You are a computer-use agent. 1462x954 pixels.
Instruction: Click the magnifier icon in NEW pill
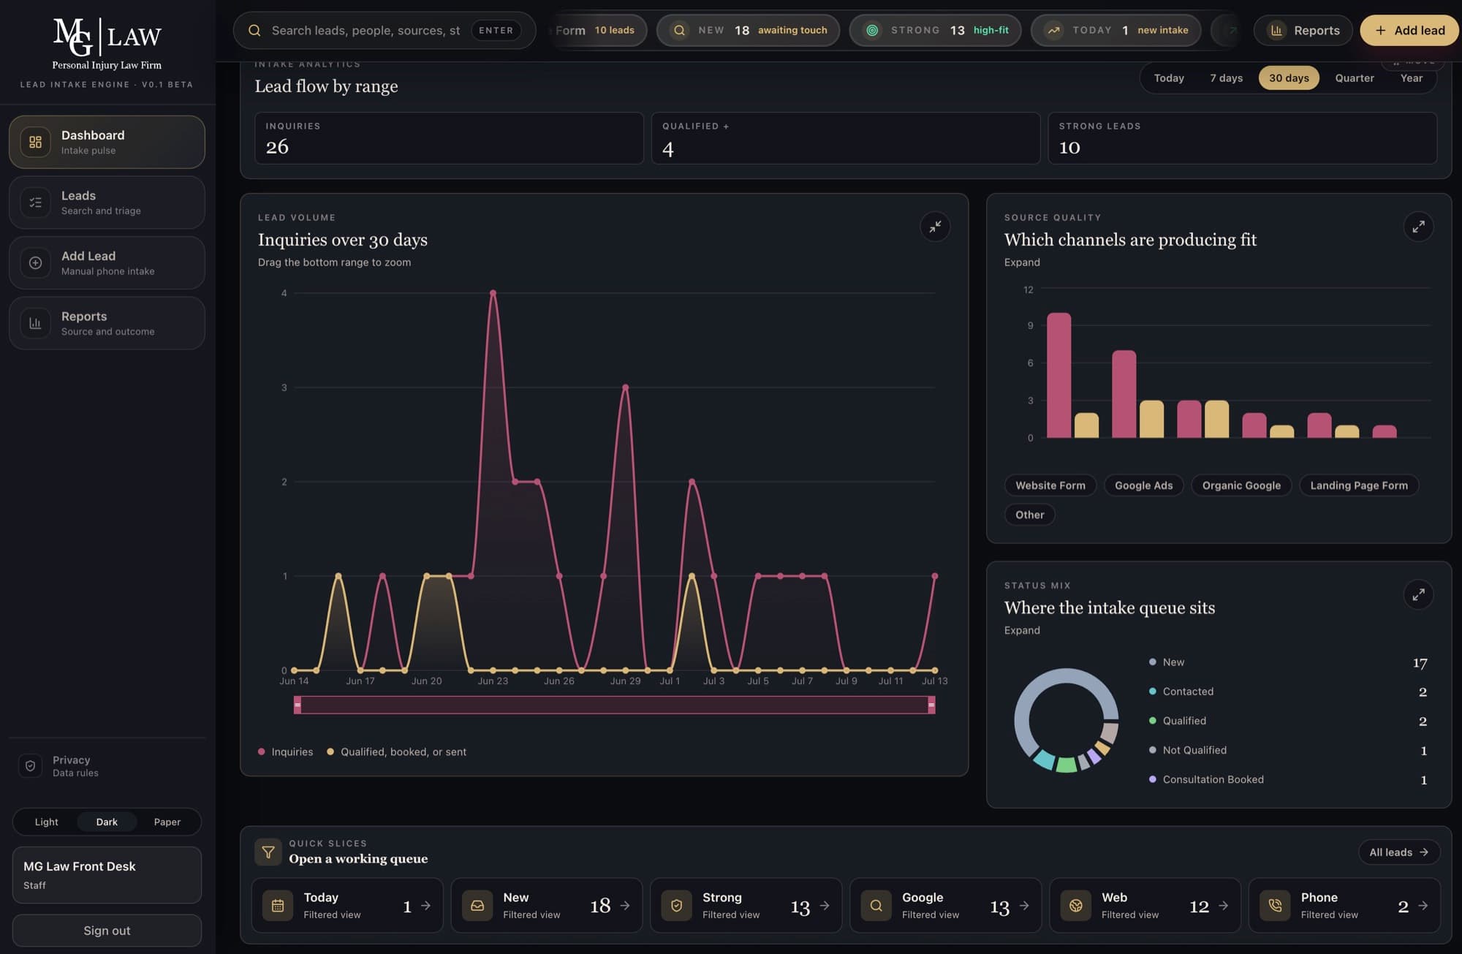[x=679, y=31]
